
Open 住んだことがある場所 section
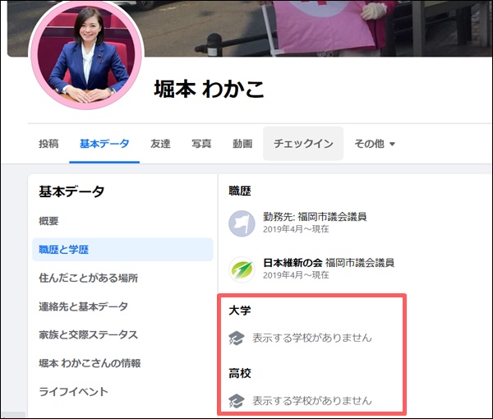[x=89, y=278]
